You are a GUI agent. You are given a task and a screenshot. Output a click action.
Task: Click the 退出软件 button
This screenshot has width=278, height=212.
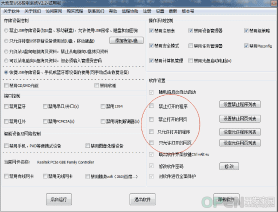point(142,199)
